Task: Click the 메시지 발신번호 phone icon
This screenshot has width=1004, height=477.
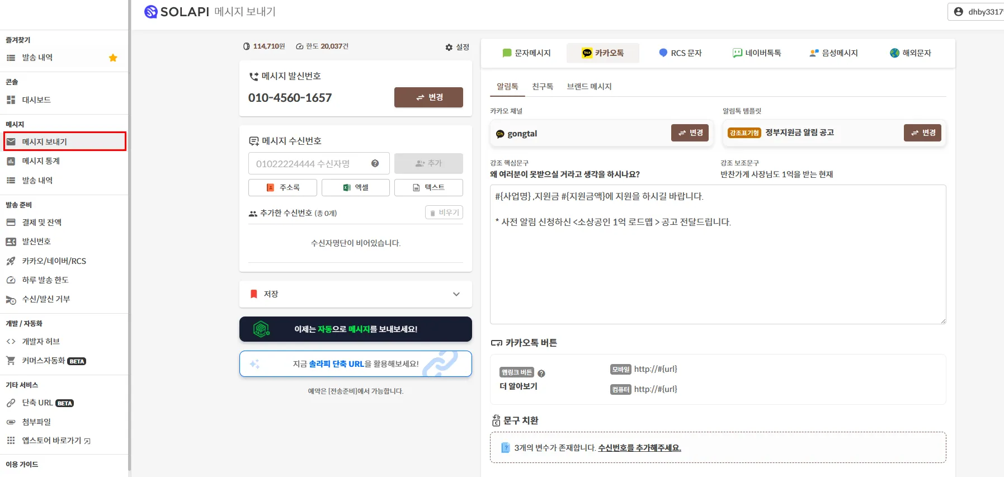Action: (x=254, y=77)
